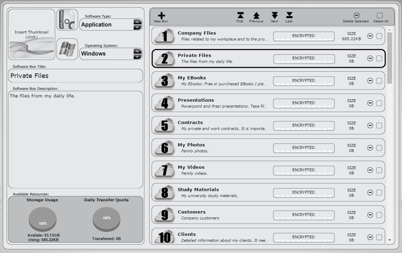This screenshot has height=253, width=402.
Task: Select the Customers title text
Action: [x=191, y=212]
